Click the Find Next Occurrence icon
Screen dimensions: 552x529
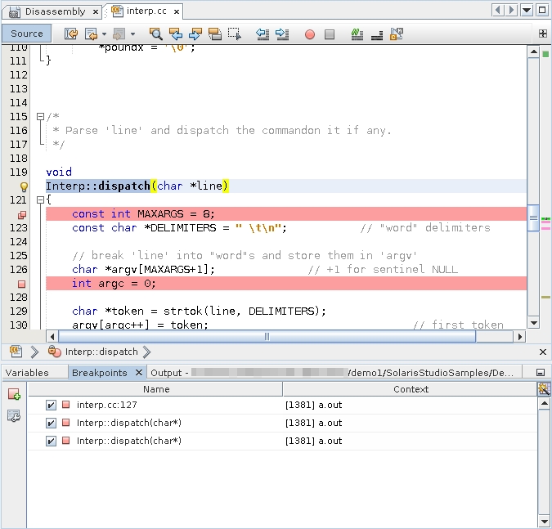(x=195, y=34)
